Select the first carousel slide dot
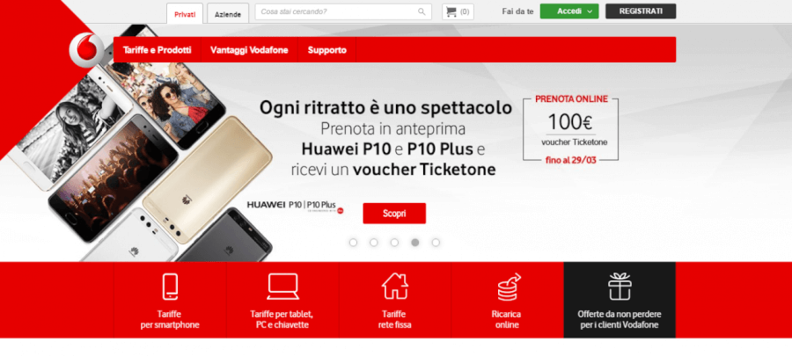The image size is (792, 356). click(353, 243)
